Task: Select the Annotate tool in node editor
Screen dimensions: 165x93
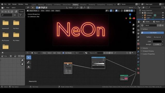Action: [29, 63]
